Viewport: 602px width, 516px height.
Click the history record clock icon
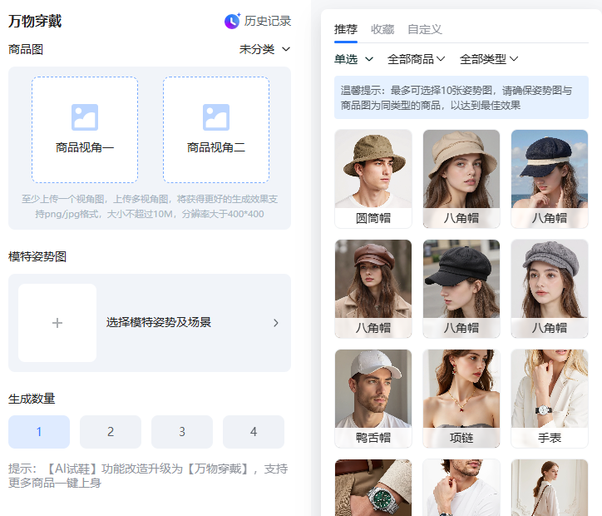232,21
